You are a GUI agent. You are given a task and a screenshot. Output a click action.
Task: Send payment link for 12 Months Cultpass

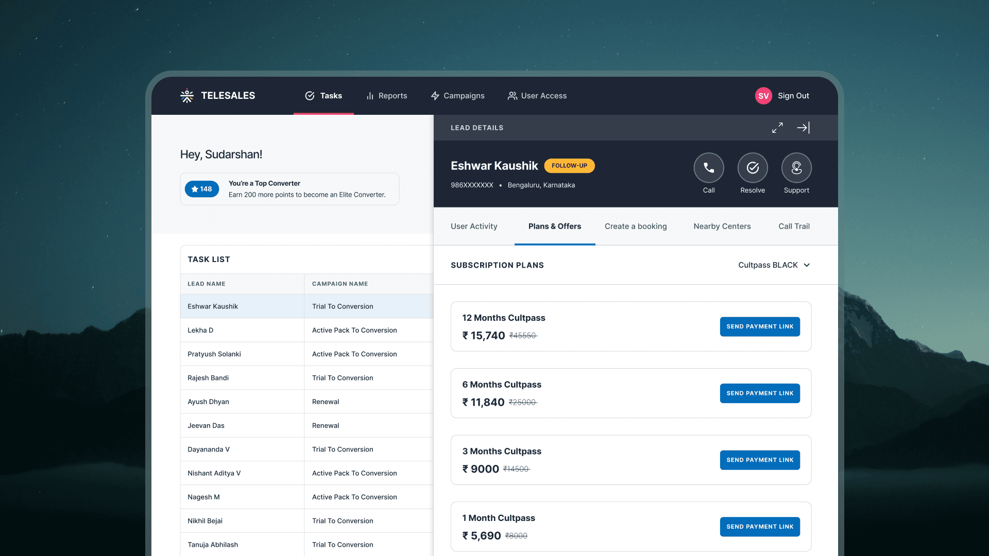tap(760, 326)
